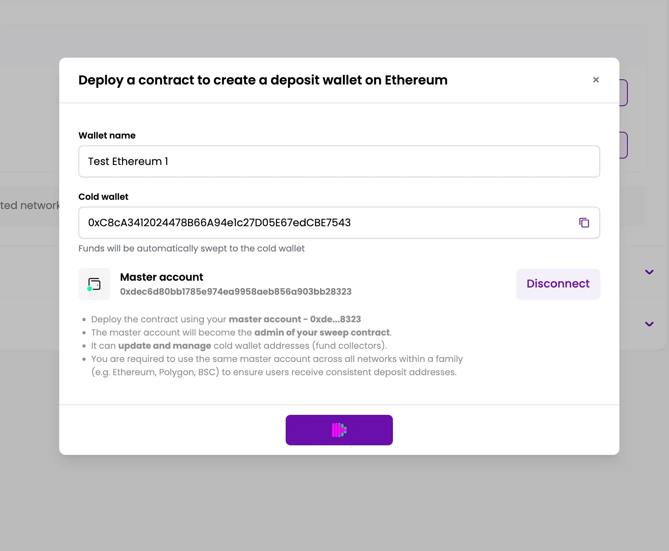Click the Master account wallet icon

(94, 284)
